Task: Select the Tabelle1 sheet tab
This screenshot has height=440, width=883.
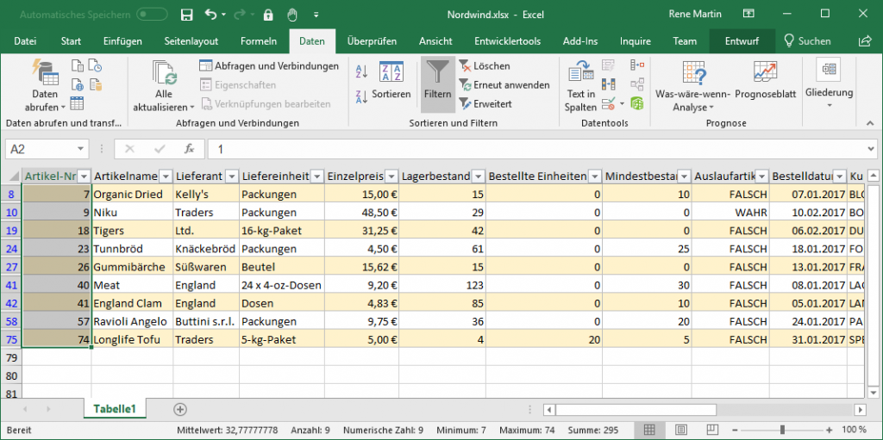Action: (x=115, y=409)
